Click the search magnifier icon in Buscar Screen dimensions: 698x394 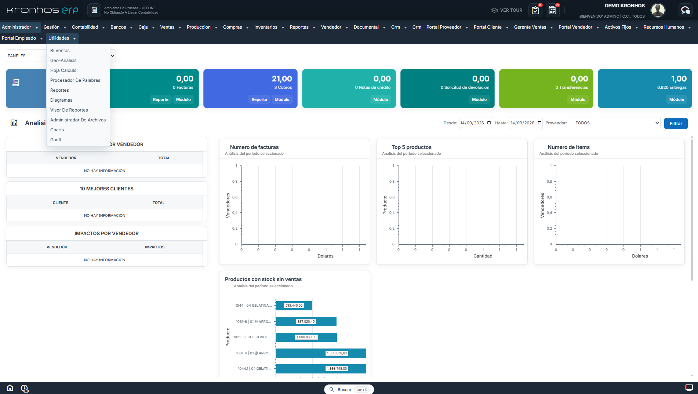[332, 390]
